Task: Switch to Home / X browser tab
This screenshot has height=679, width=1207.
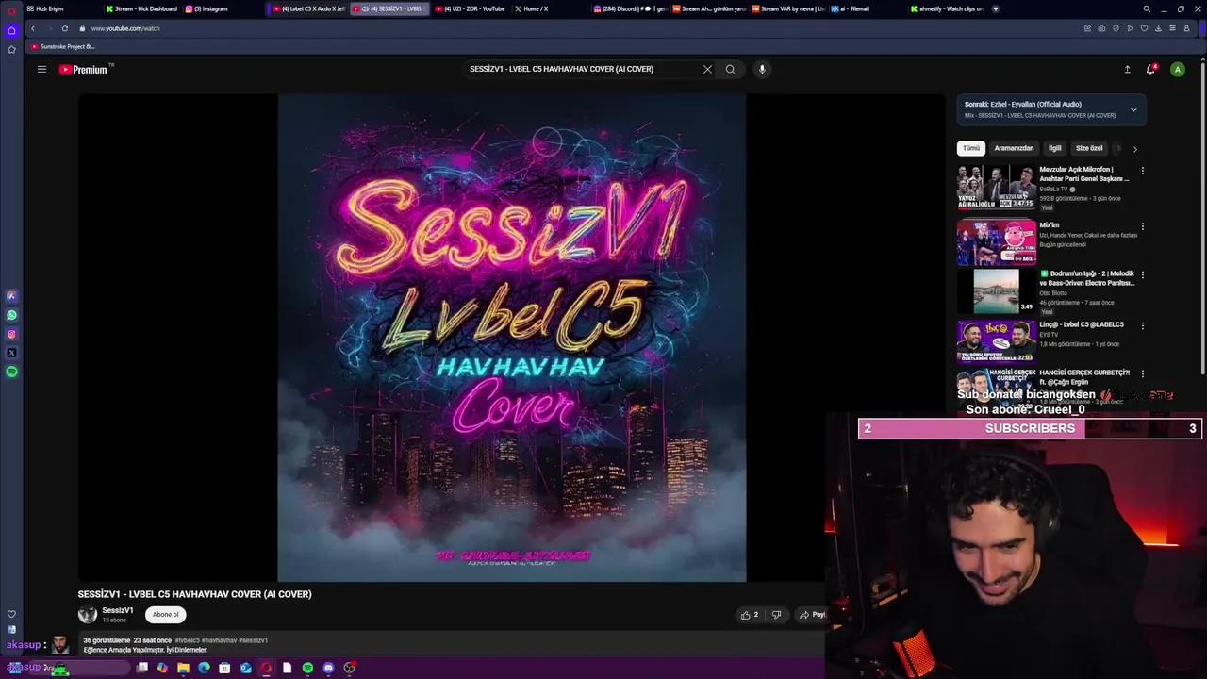Action: pyautogui.click(x=532, y=8)
